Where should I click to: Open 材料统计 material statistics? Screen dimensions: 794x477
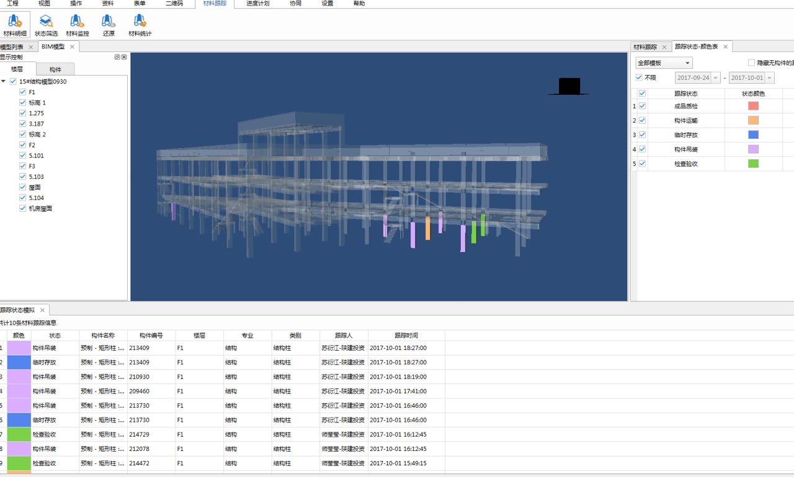pyautogui.click(x=140, y=25)
